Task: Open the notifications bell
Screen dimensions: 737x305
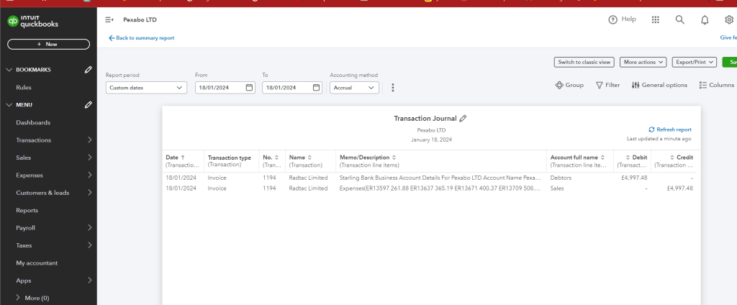Action: click(x=705, y=19)
